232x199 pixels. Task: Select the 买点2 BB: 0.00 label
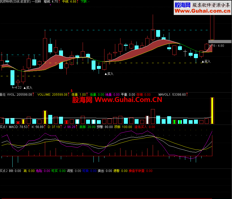(10, 171)
